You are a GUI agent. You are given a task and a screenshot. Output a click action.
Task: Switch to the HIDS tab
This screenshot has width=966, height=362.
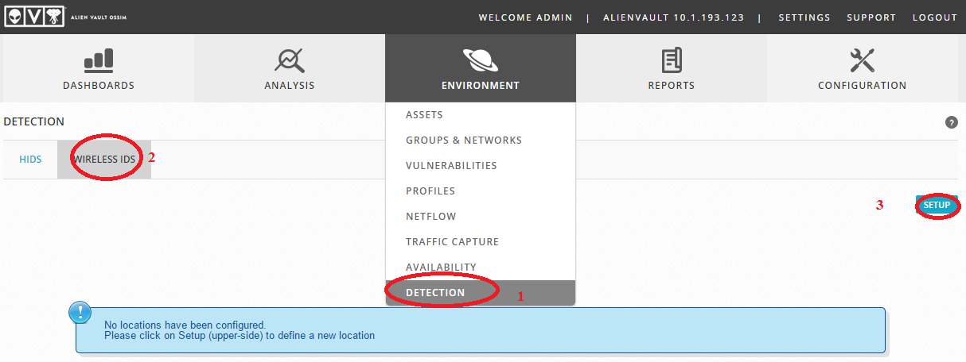click(x=30, y=160)
